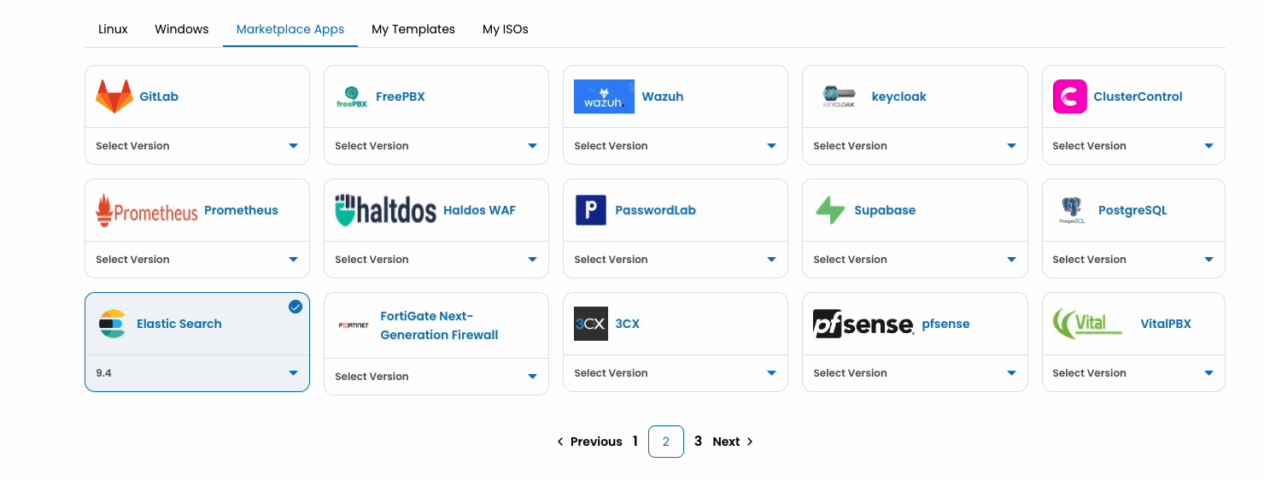This screenshot has height=480, width=1264.
Task: Click the VitalPBX app name
Action: coord(1166,324)
